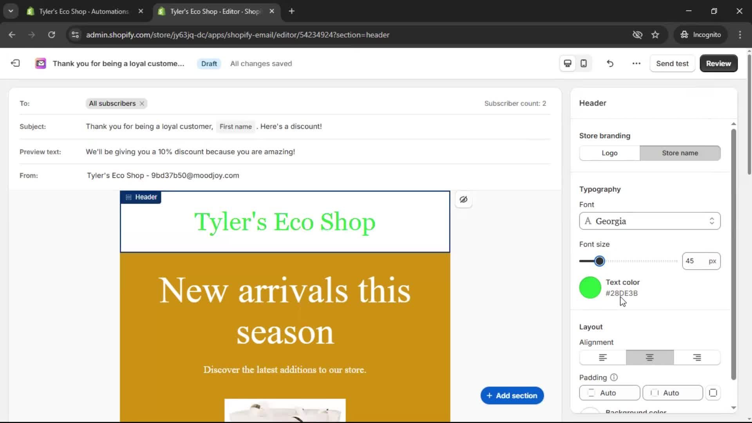Image resolution: width=752 pixels, height=423 pixels.
Task: Click the Send test button
Action: click(x=672, y=63)
